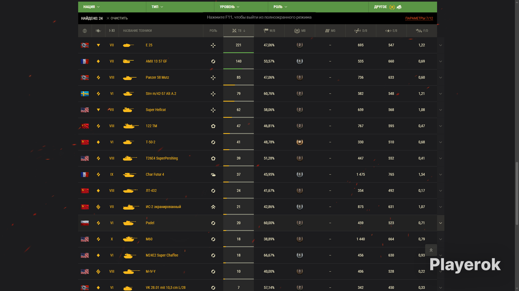519x291 pixels.
Task: Expand the T-50-2 row details
Action: (x=440, y=142)
